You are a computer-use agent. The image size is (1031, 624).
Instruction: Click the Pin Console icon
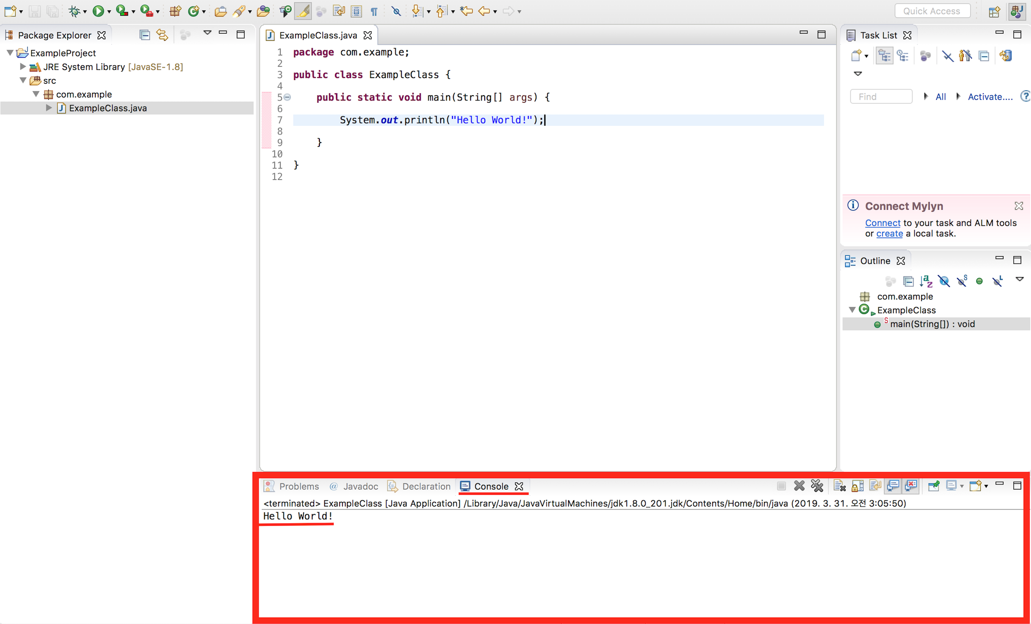933,486
